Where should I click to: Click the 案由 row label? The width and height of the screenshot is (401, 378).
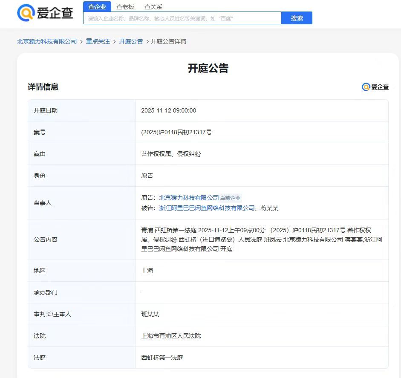(x=40, y=154)
